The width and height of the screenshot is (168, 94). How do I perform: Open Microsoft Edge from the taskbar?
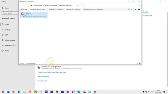pos(19,92)
